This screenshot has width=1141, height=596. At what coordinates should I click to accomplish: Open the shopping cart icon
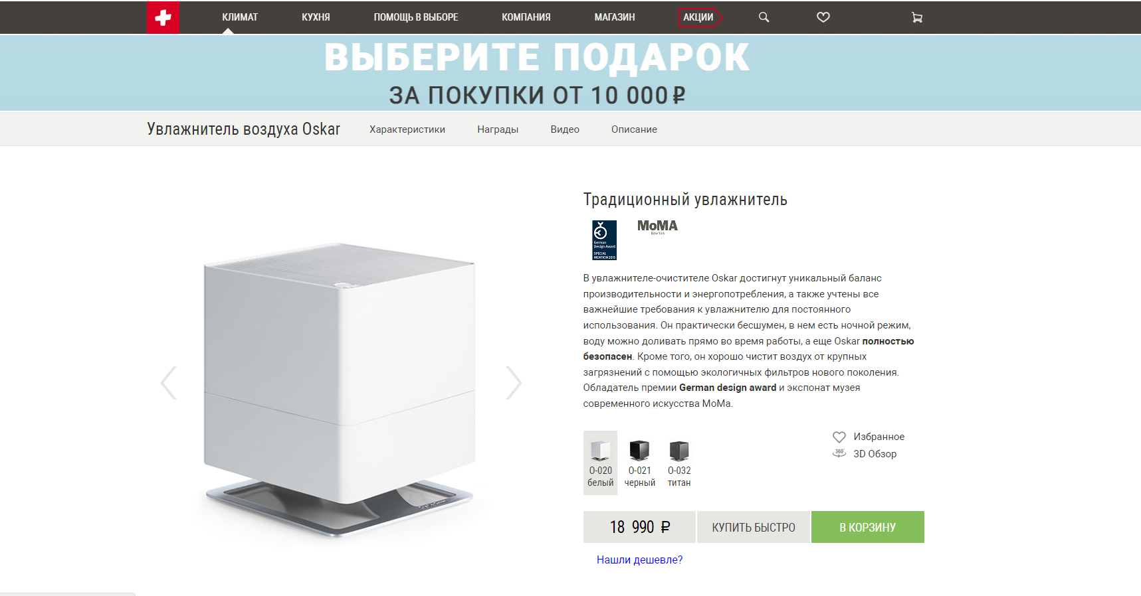click(917, 18)
